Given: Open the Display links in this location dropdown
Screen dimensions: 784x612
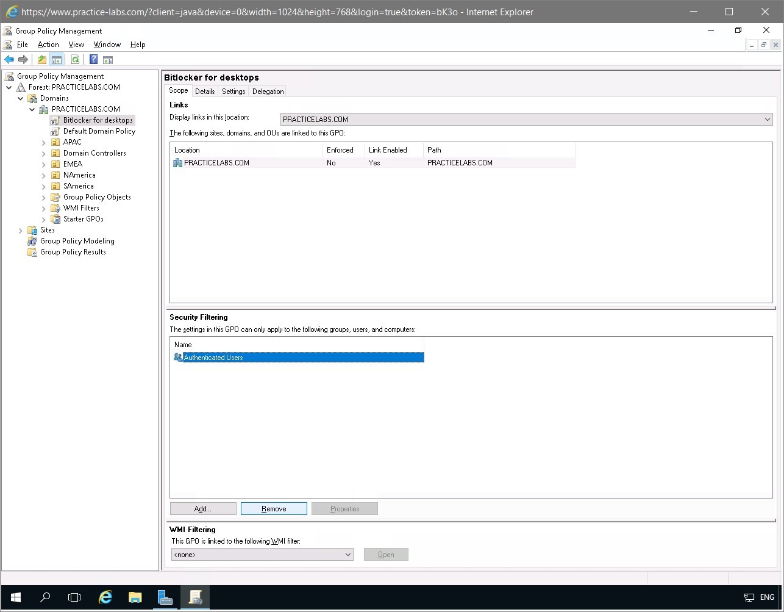Looking at the screenshot, I should tap(767, 119).
